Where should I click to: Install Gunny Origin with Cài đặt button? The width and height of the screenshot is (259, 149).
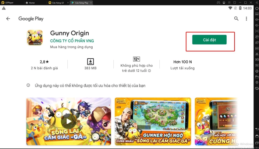pos(209,40)
